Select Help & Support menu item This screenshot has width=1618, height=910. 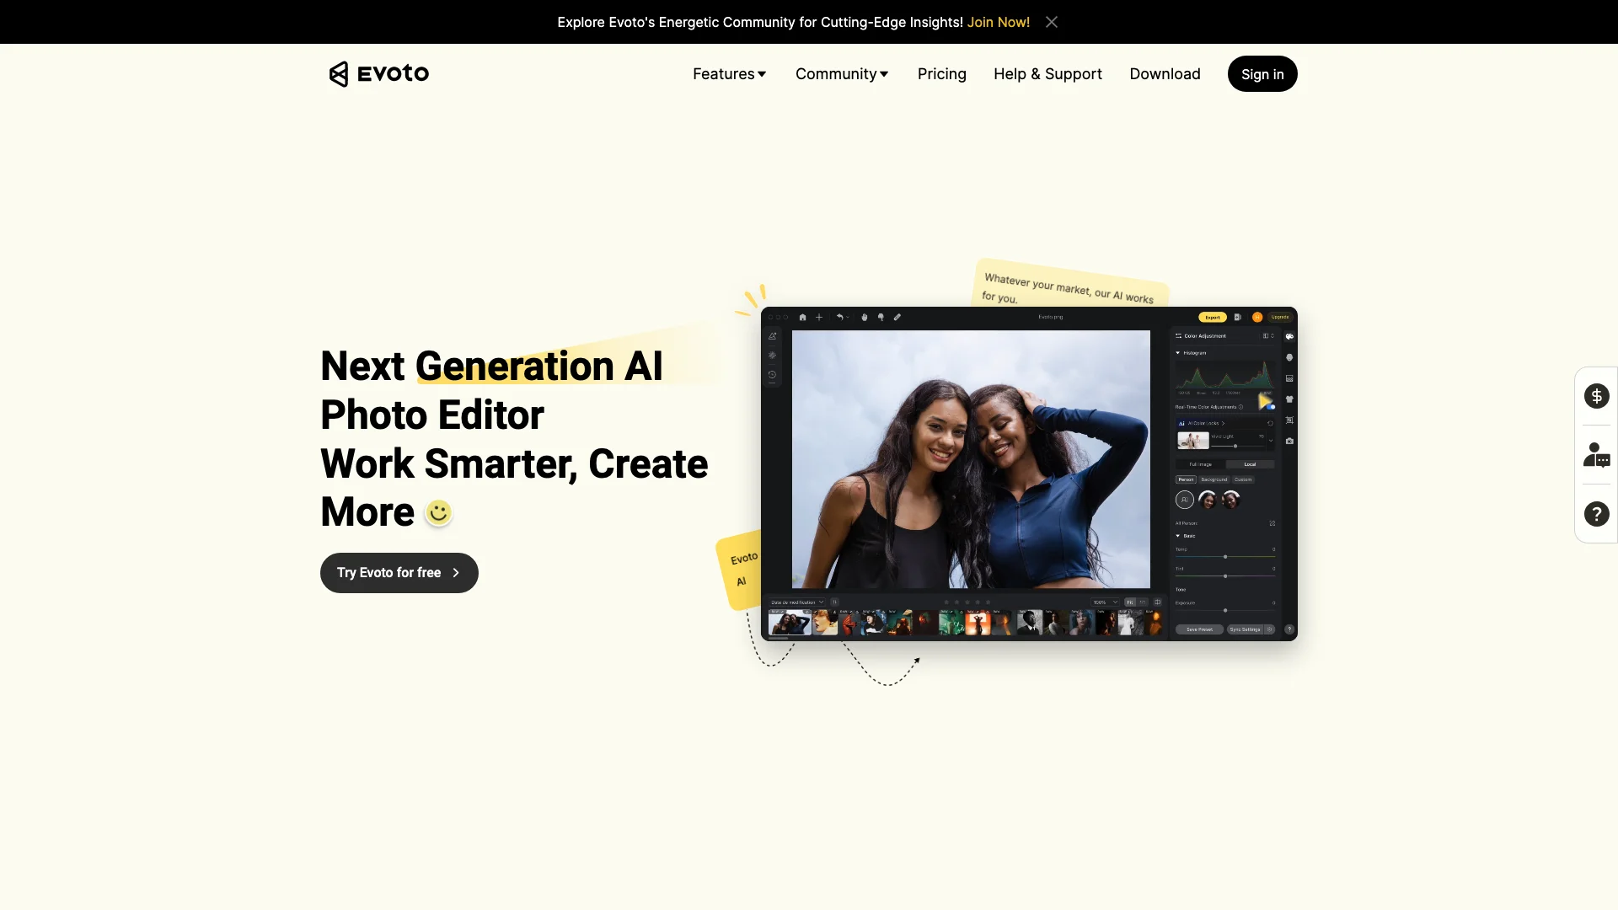pyautogui.click(x=1048, y=72)
